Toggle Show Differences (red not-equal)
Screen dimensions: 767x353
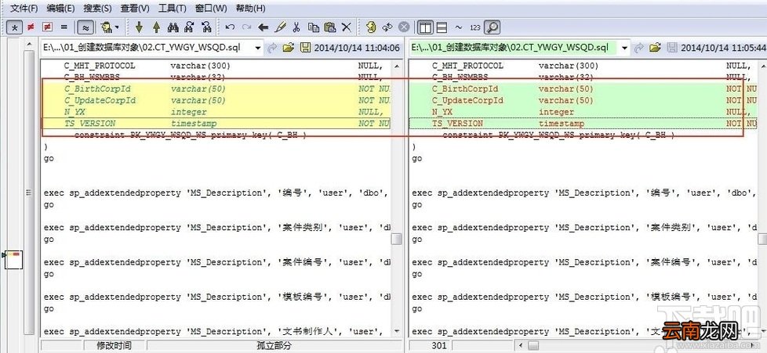(31, 27)
